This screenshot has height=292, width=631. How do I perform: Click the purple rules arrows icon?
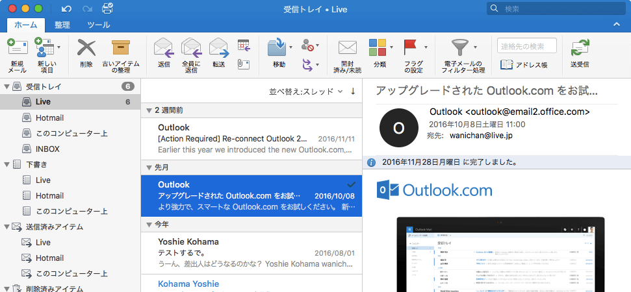(307, 64)
